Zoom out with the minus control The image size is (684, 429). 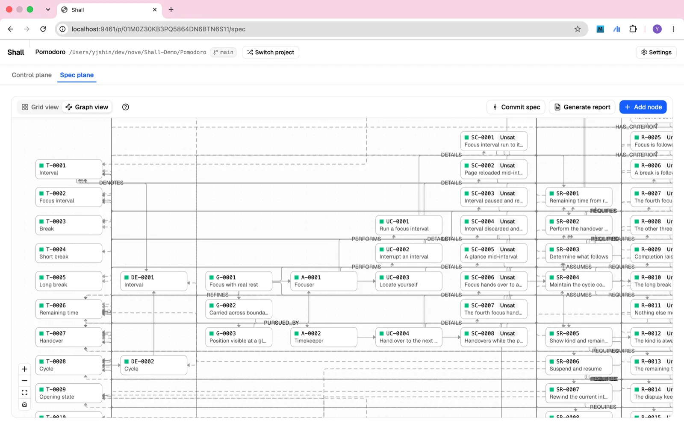24,381
